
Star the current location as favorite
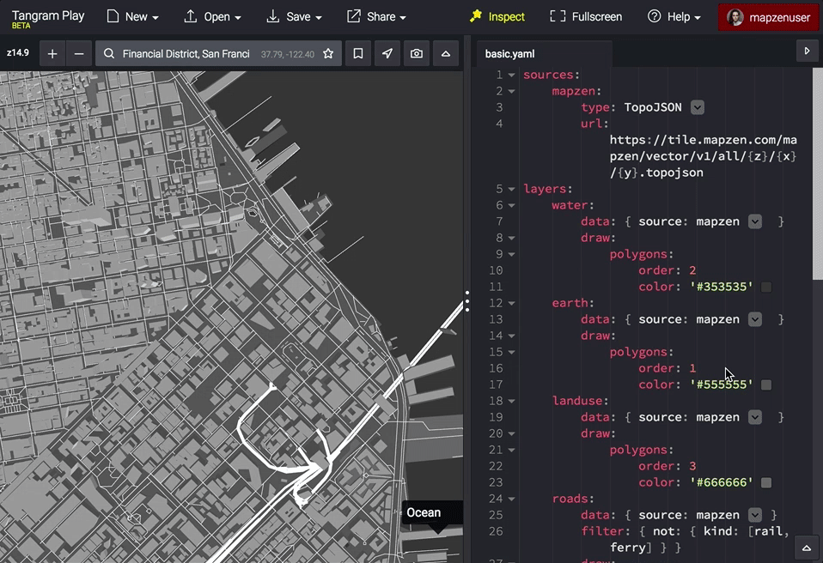coord(328,53)
